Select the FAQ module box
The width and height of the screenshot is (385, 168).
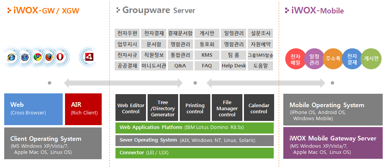[x=207, y=65]
